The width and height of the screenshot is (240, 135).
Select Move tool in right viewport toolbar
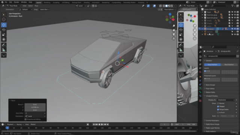point(181,25)
